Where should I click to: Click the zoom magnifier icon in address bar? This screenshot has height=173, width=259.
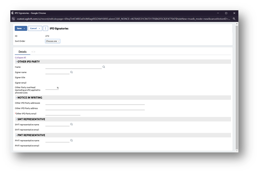pos(234,19)
